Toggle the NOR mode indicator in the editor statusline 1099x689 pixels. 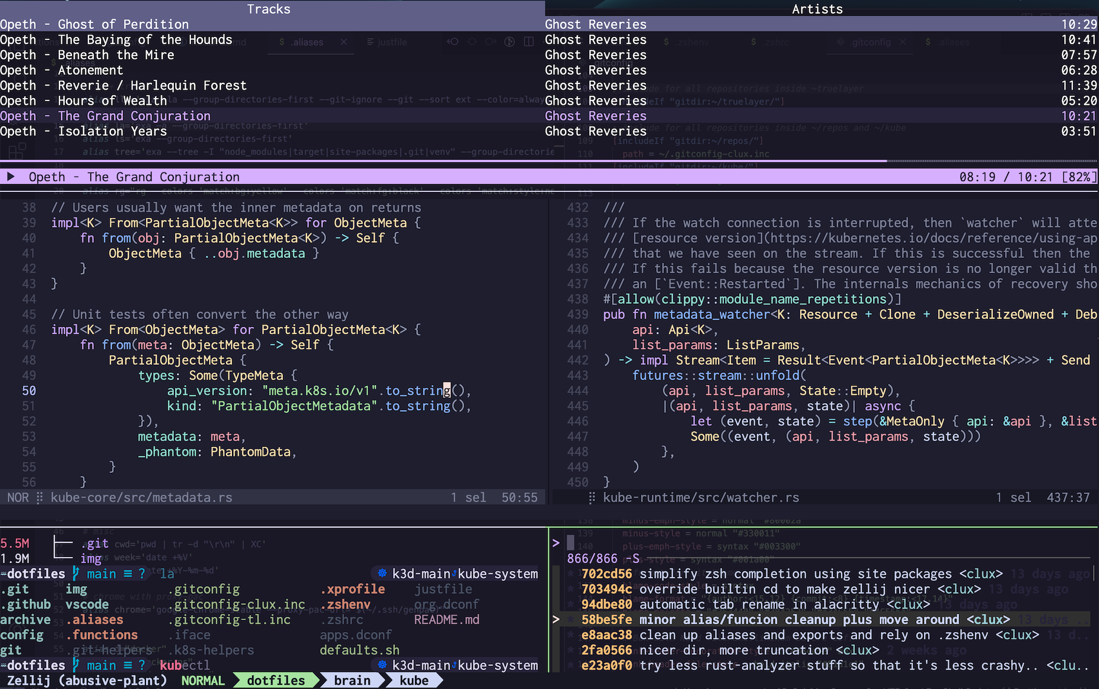(x=18, y=498)
